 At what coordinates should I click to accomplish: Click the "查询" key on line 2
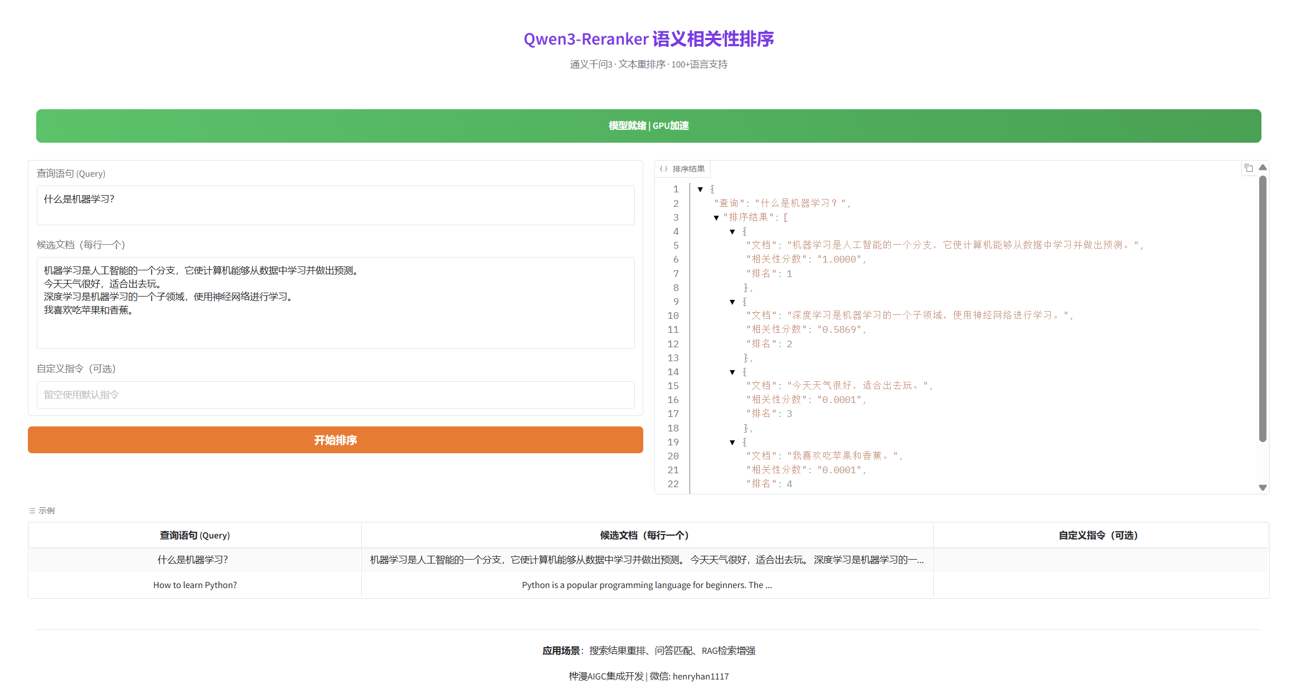pos(729,203)
